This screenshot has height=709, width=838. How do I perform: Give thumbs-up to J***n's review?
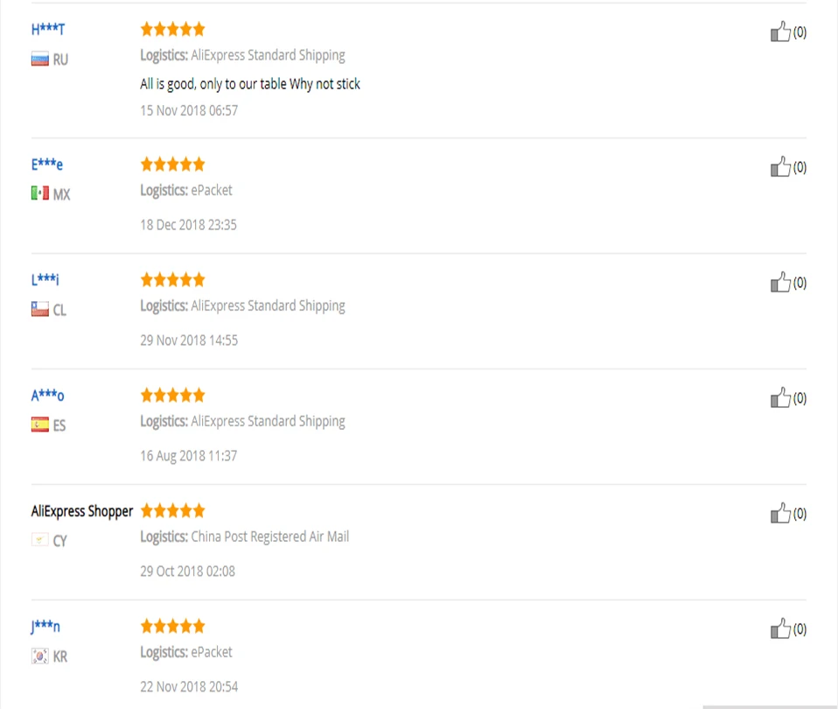coord(780,628)
